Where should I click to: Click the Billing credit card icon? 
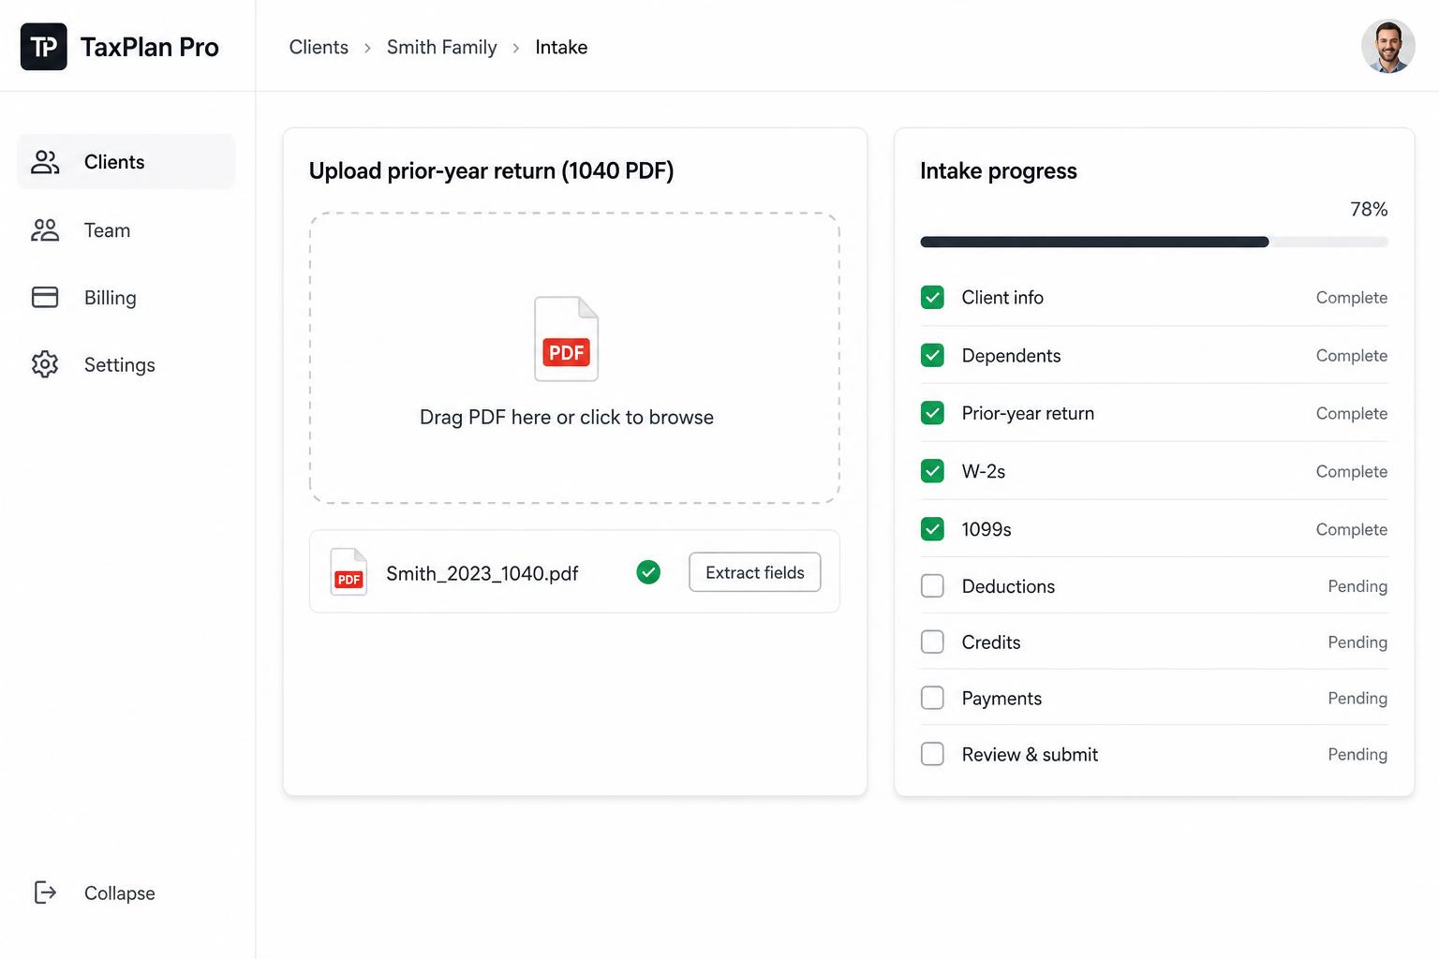pos(45,297)
